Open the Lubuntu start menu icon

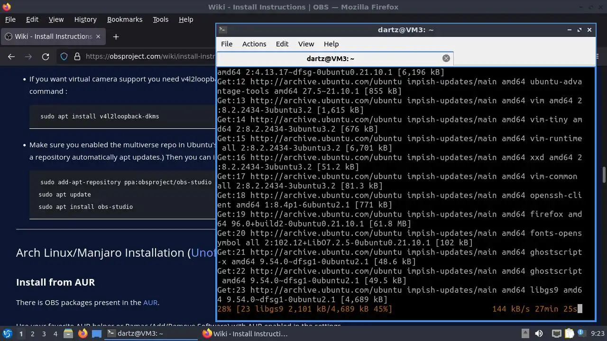[7, 333]
